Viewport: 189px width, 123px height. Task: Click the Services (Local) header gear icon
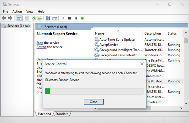(40, 27)
